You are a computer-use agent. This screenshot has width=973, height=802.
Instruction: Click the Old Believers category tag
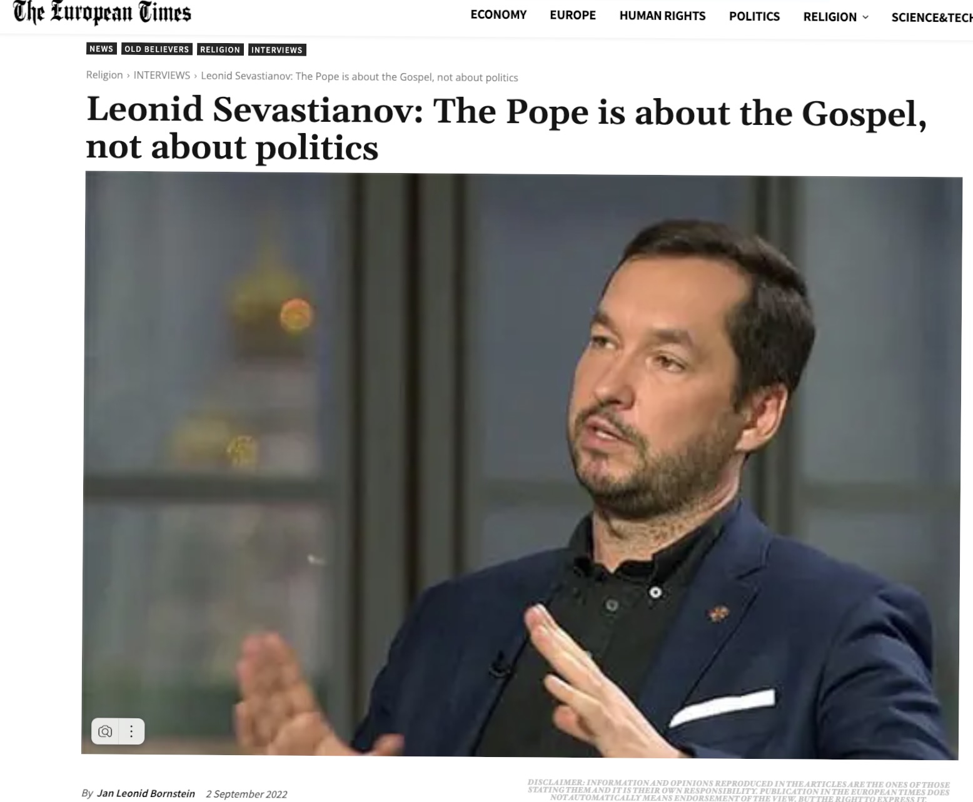pyautogui.click(x=156, y=49)
